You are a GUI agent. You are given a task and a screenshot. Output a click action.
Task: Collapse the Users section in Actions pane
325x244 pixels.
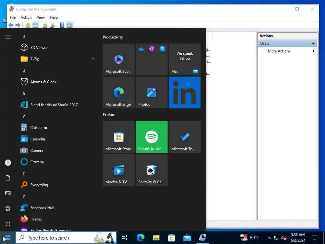point(313,44)
